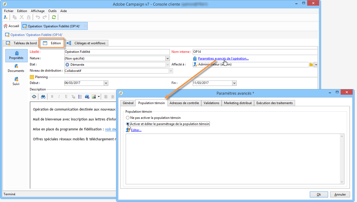Image resolution: width=357 pixels, height=202 pixels.
Task: Click the insert hyperlink globe icon
Action: 87,97
